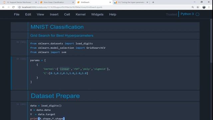Click the 'data = load_digits()' line
The height and width of the screenshot is (120, 213).
coord(46,106)
